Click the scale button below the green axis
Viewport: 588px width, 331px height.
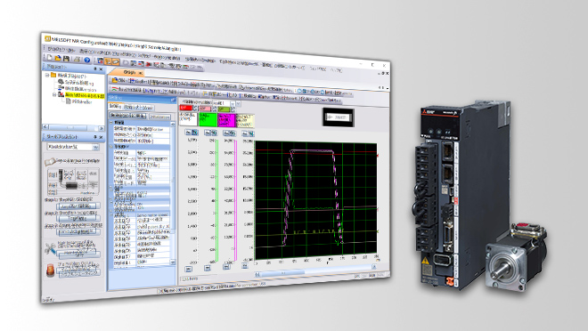point(207,268)
